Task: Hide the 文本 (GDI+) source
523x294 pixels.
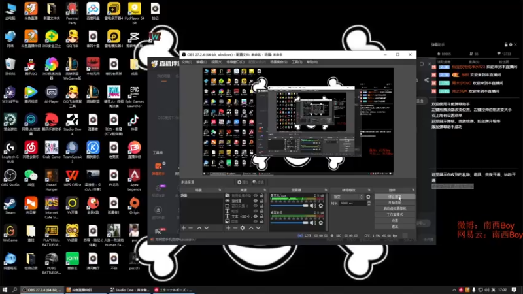Action: [256, 216]
